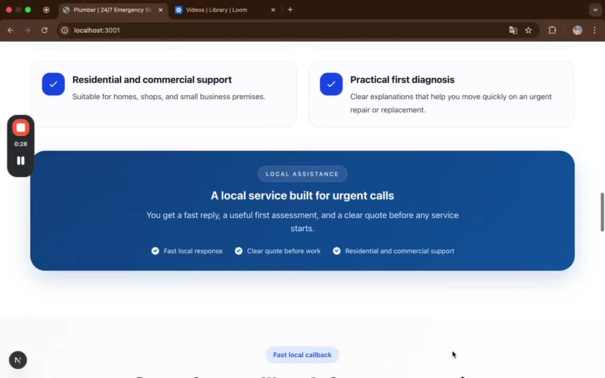
Task: Go forward to next page
Action: [27, 30]
